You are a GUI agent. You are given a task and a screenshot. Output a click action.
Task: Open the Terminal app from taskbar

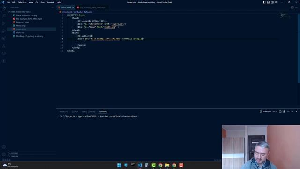[x=133, y=165]
